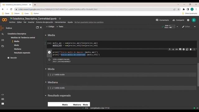The height and width of the screenshot is (112, 199).
Task: Go to Mediana in index
Action: click(17, 49)
